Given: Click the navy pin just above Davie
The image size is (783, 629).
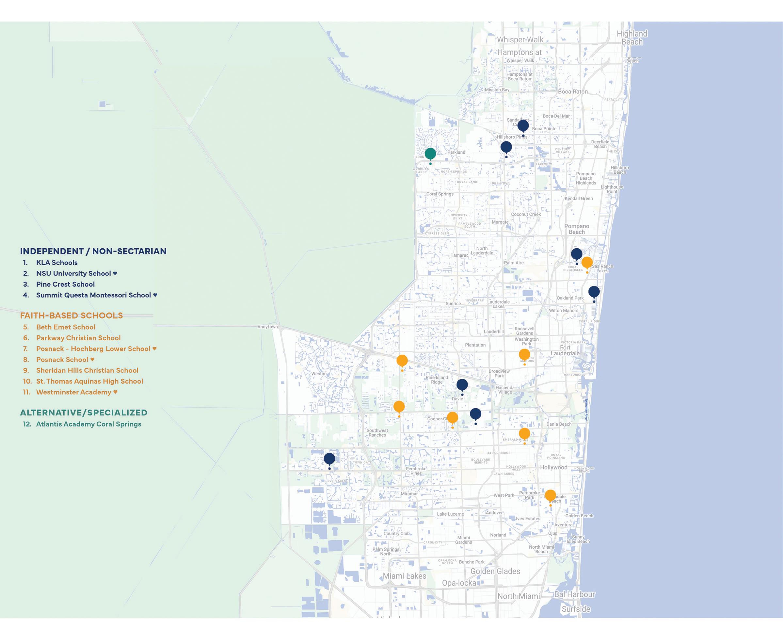Looking at the screenshot, I should (x=462, y=385).
